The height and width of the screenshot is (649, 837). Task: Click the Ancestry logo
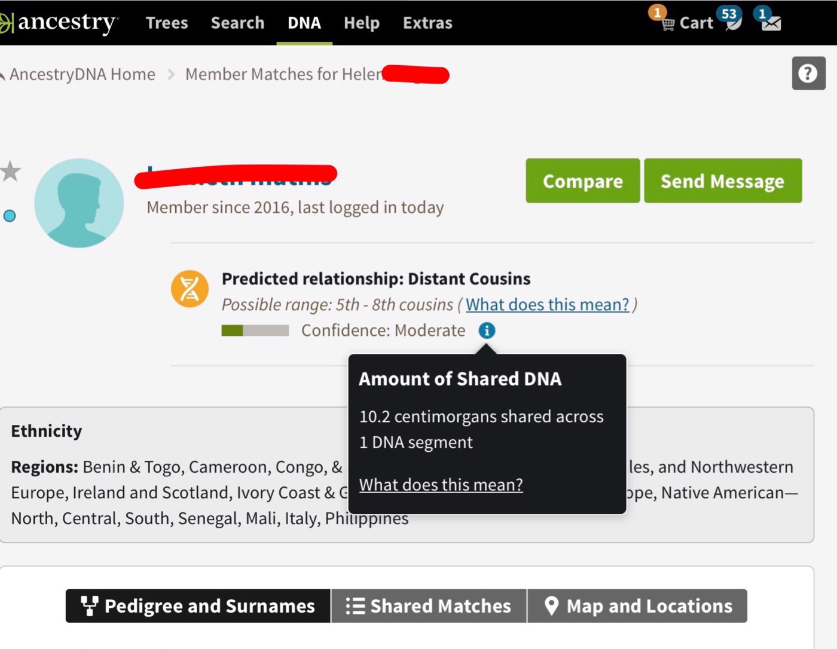coord(60,23)
